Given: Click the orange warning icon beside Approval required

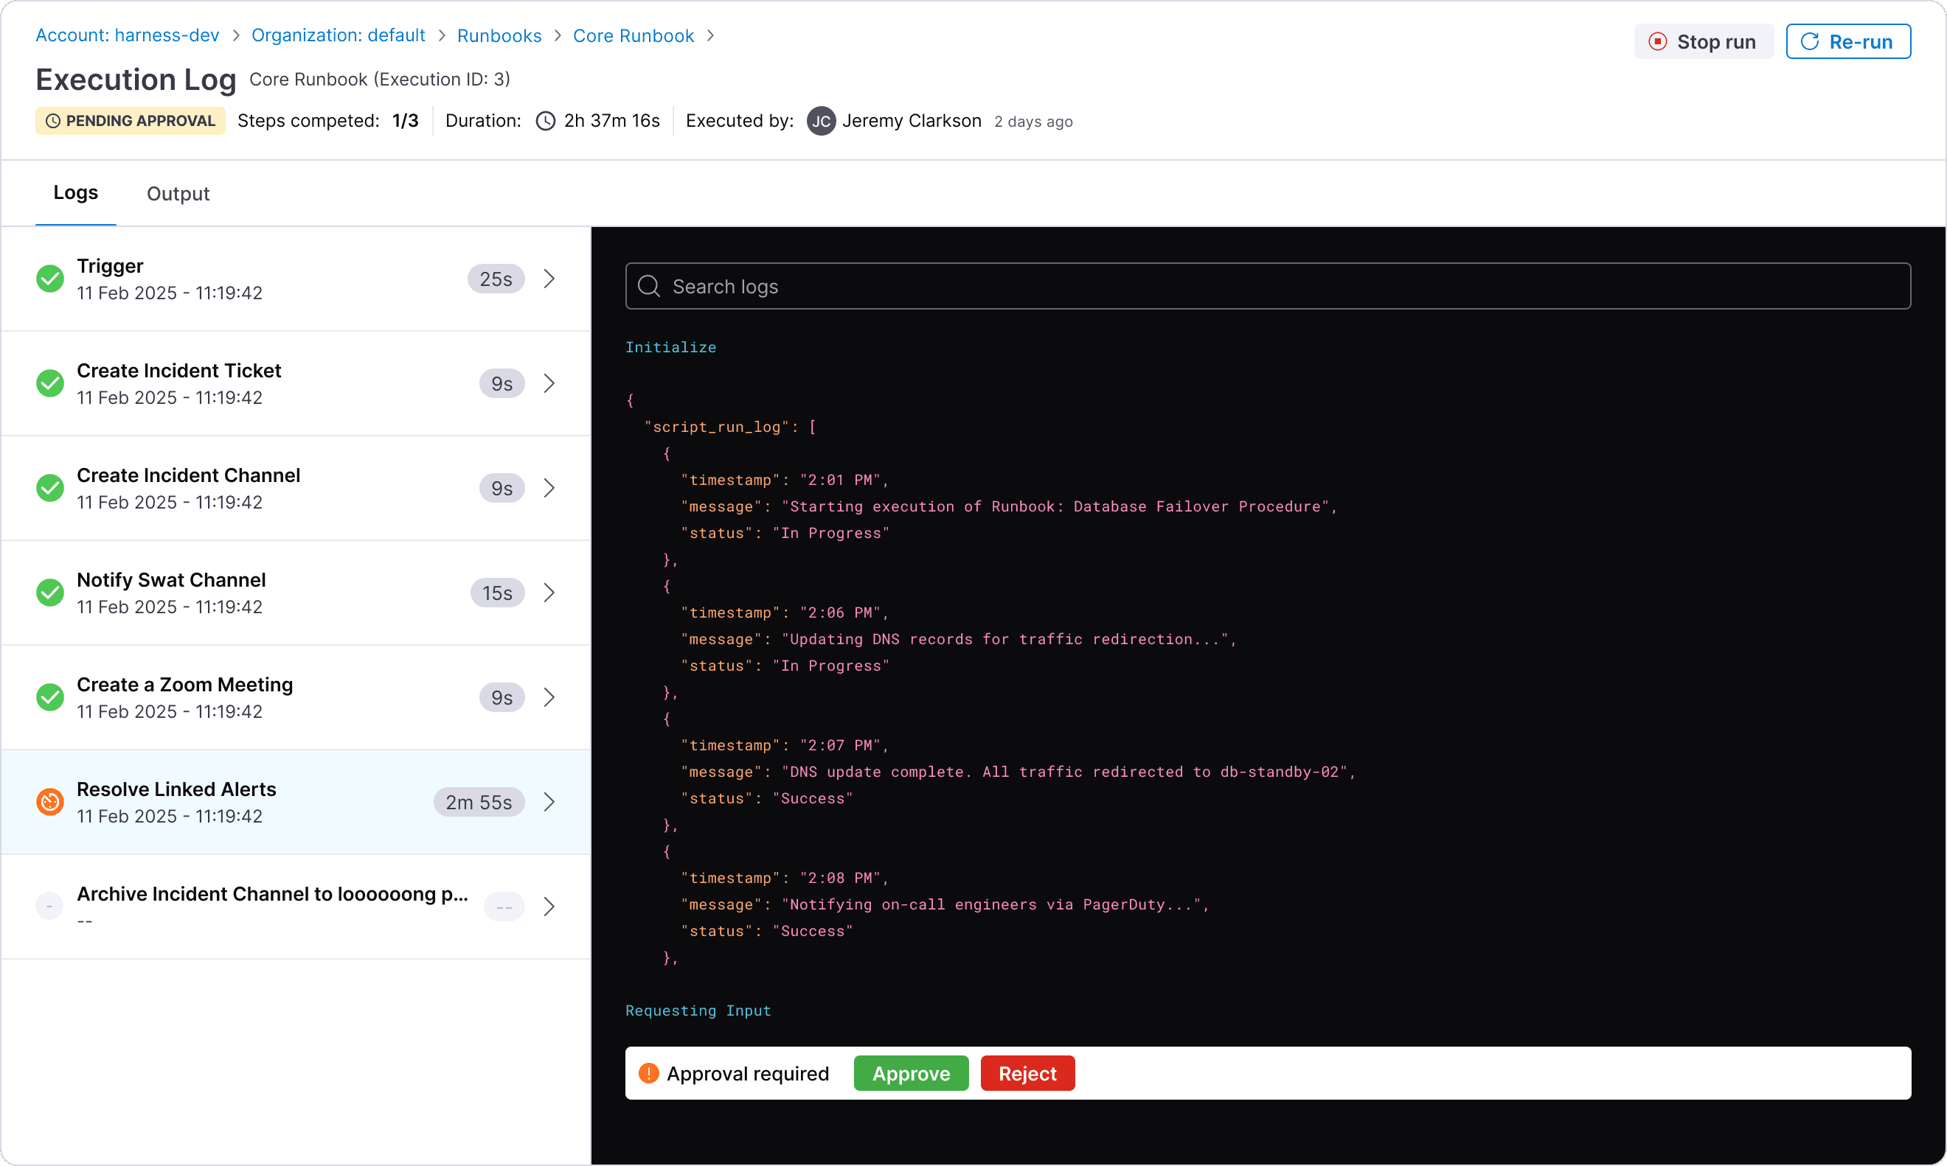Looking at the screenshot, I should (648, 1073).
